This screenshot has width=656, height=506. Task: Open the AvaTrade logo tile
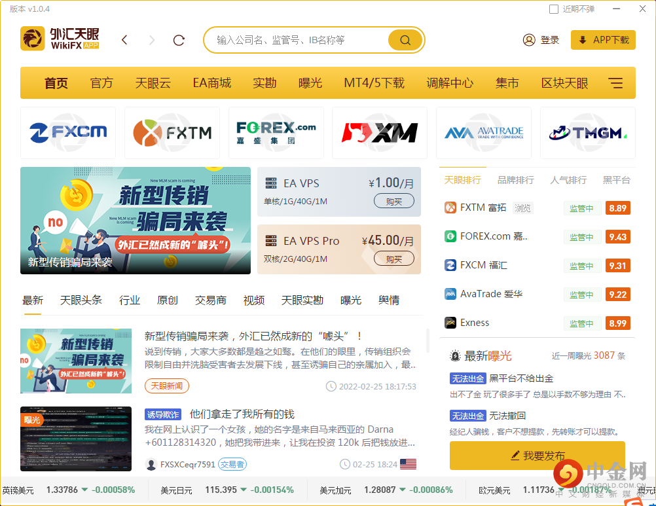tap(484, 133)
